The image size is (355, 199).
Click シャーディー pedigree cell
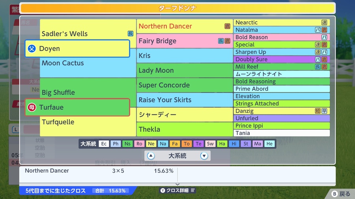click(185, 114)
